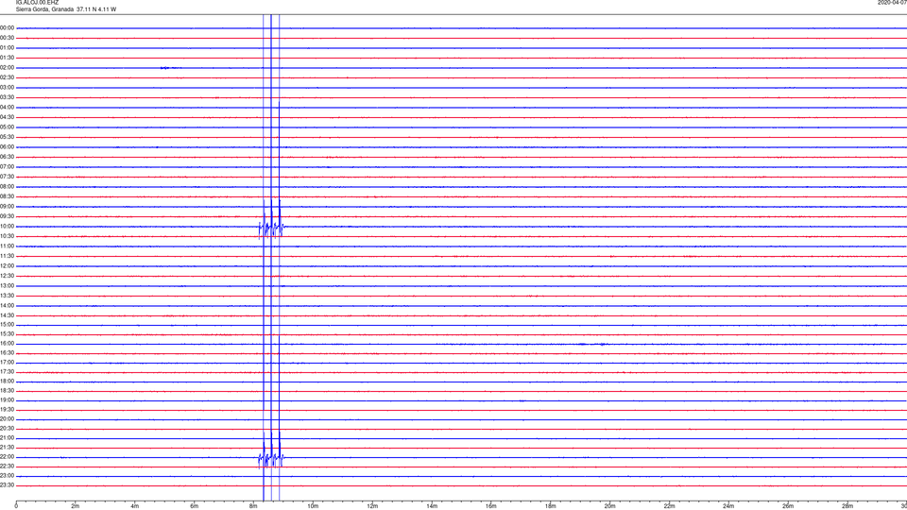Select the 13:30 trace time label
This screenshot has width=907, height=510.
[x=7, y=296]
